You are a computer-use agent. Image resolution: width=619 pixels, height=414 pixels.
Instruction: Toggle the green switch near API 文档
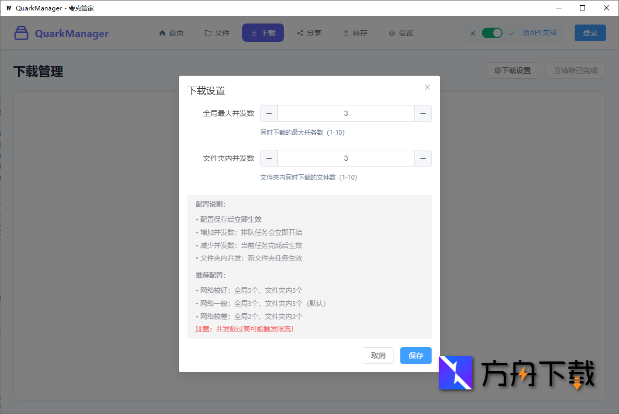[x=492, y=32]
